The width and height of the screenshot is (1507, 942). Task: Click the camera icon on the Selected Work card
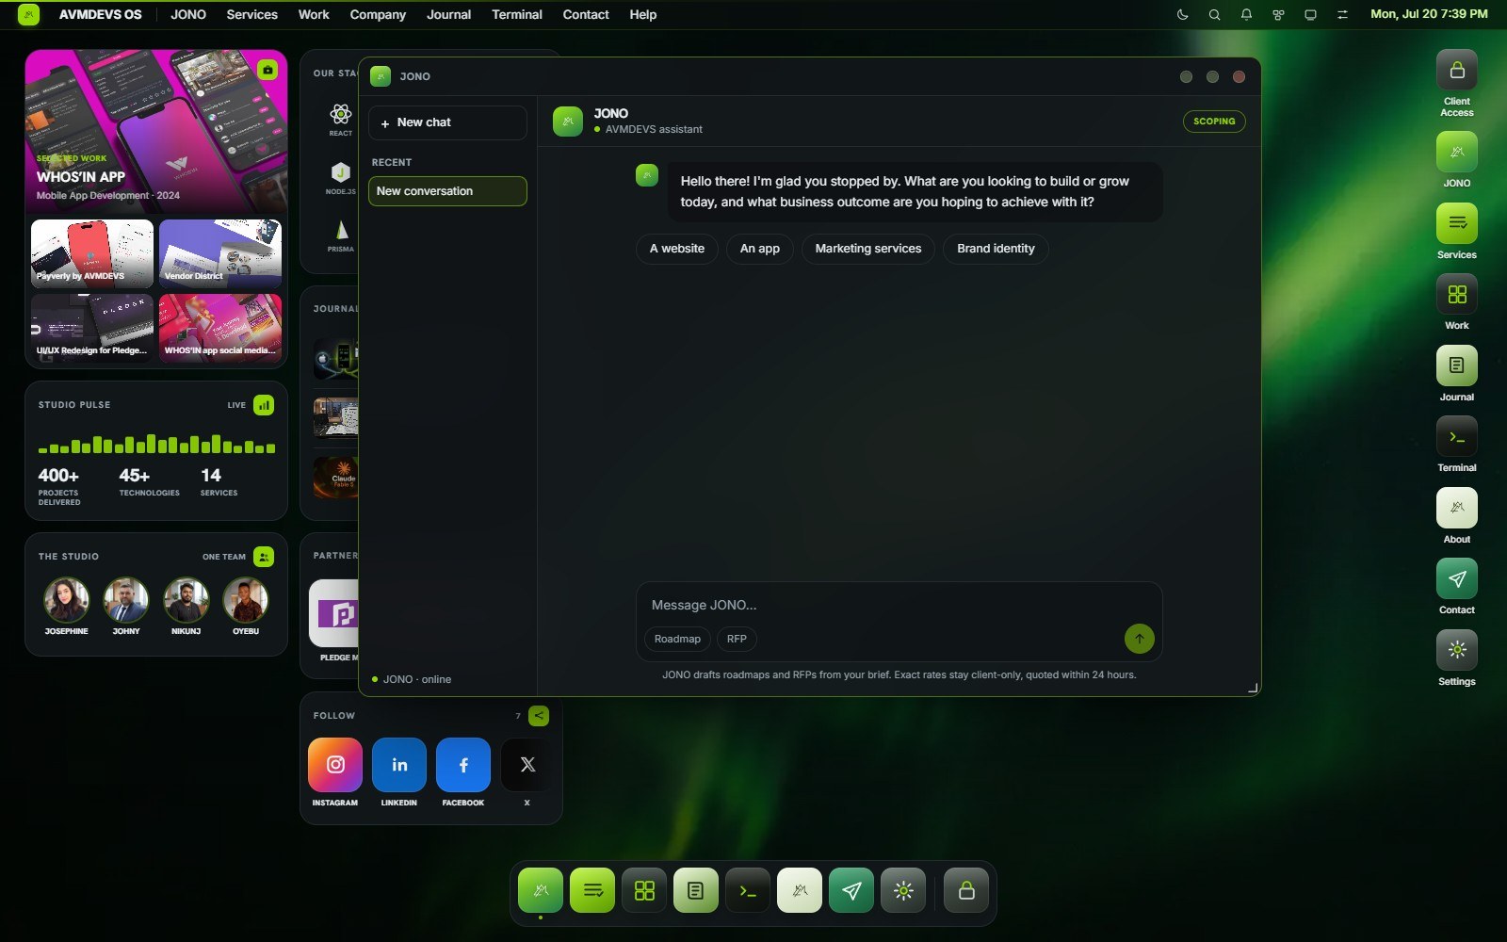point(267,70)
